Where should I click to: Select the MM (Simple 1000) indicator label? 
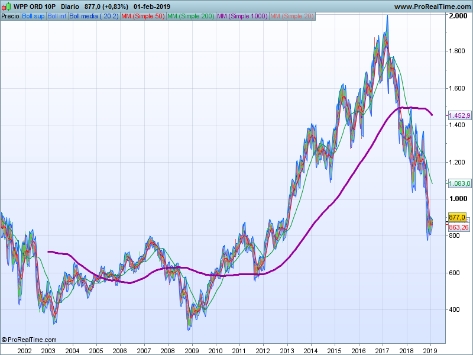pos(242,17)
